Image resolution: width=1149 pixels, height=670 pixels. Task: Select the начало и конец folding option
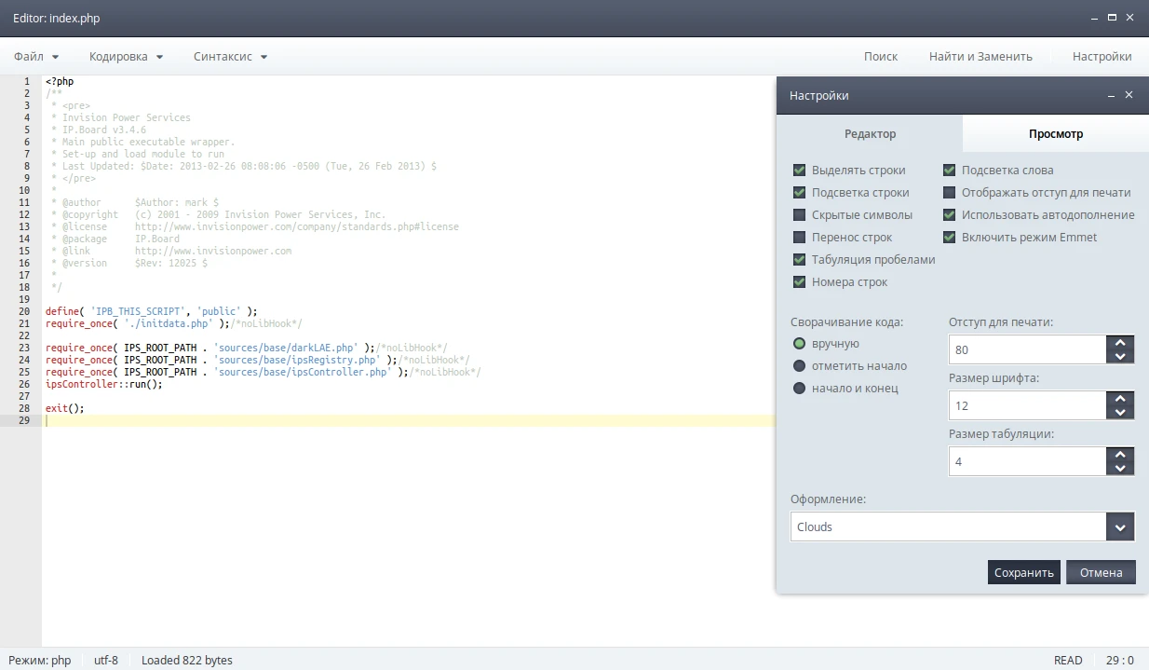799,389
